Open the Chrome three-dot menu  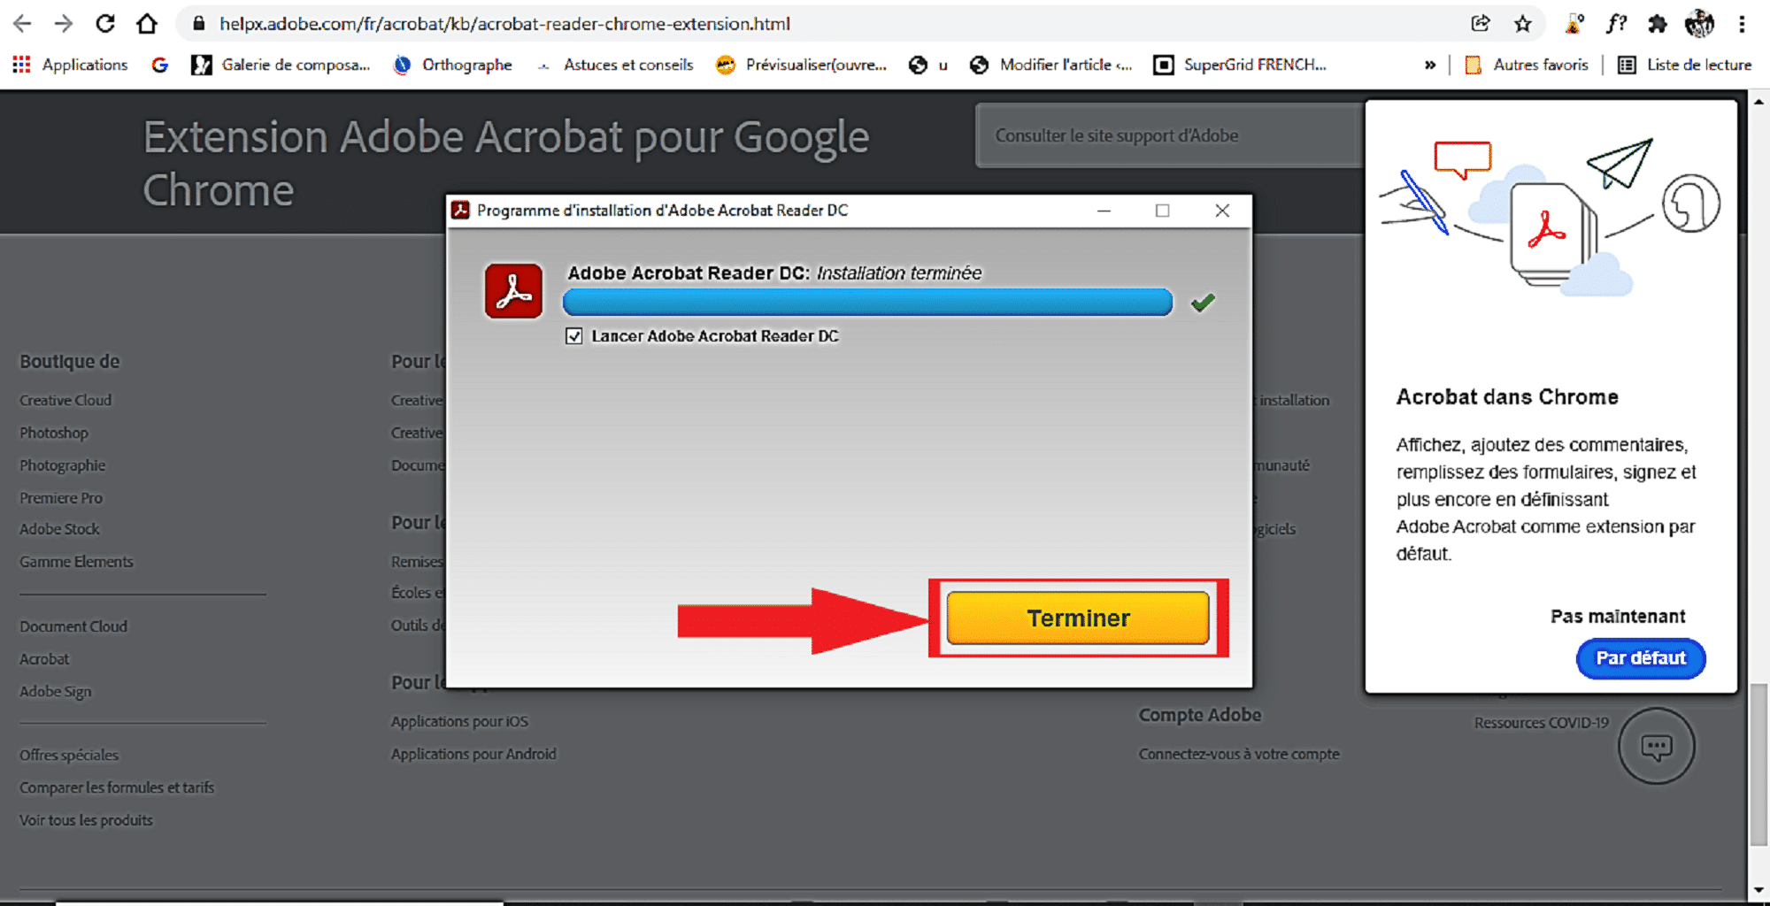coord(1742,24)
